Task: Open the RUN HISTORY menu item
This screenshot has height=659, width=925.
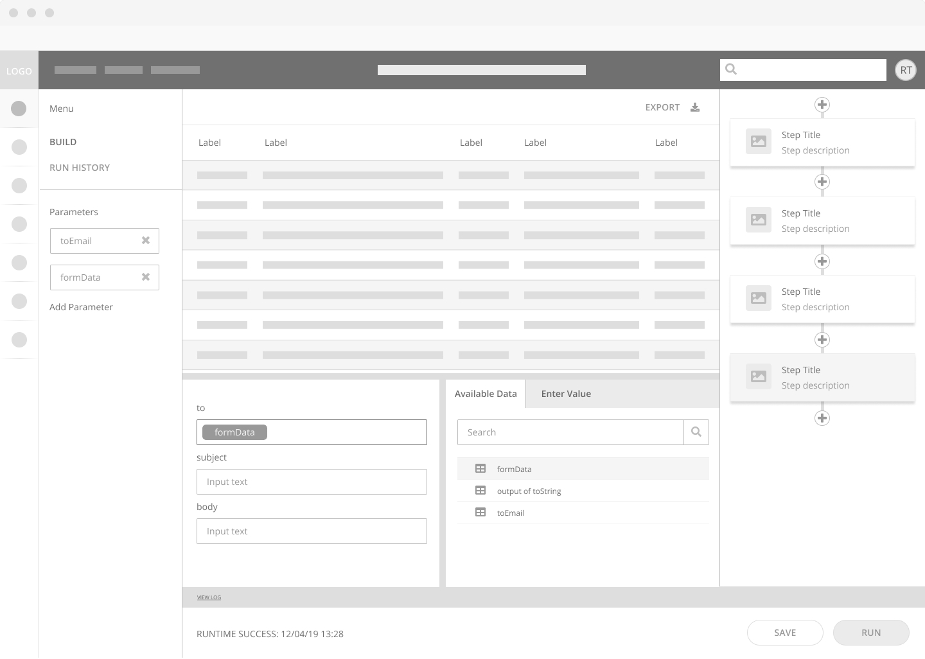Action: click(80, 168)
